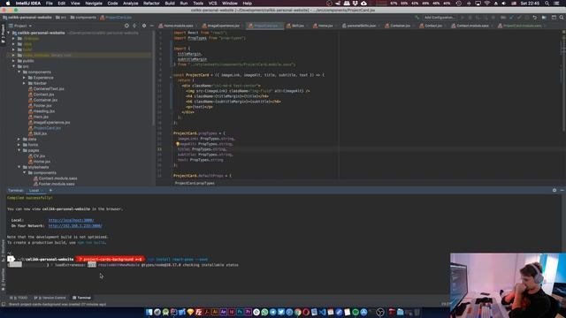Click the collapse-all icon in Project panel header
The height and width of the screenshot is (318, 566).
click(134, 26)
